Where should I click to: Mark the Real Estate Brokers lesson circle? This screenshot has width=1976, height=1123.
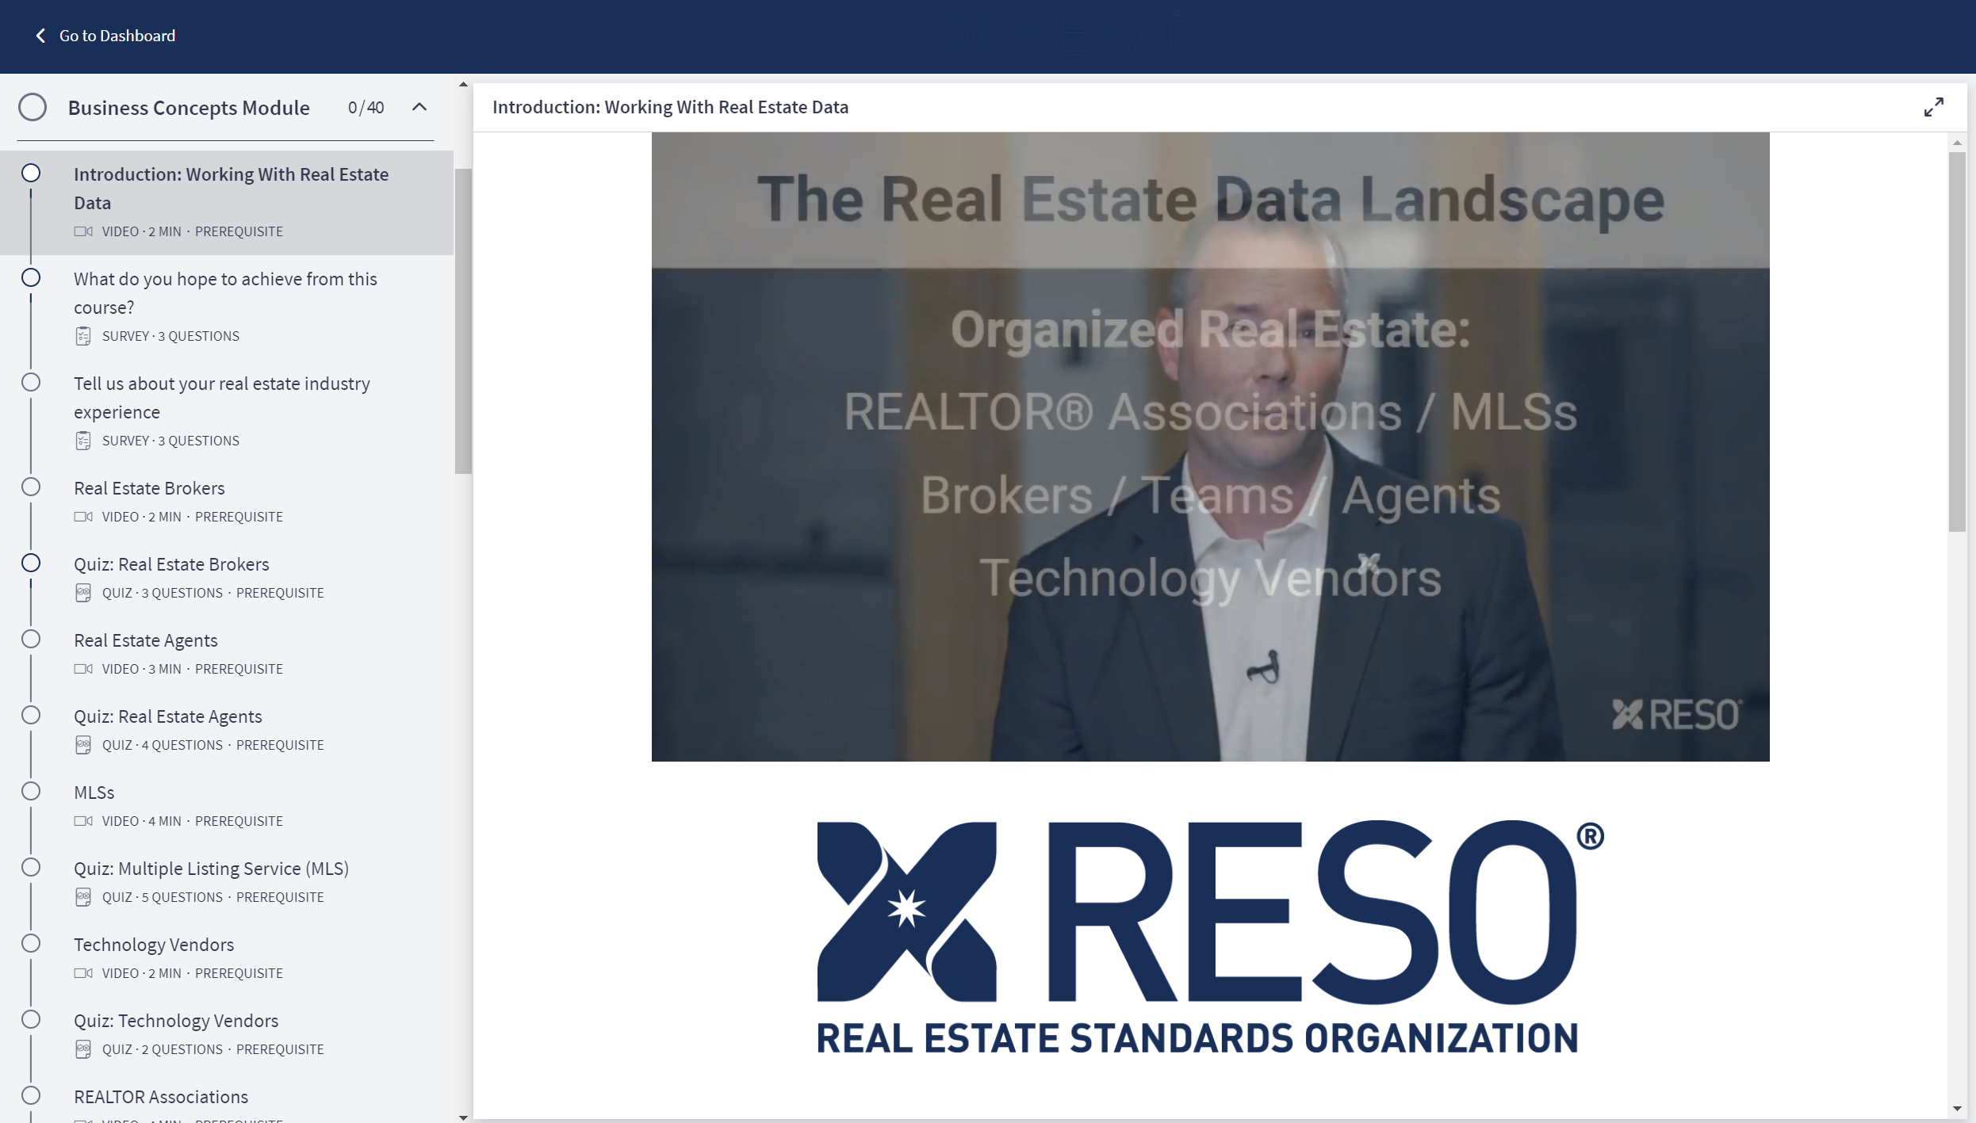[31, 486]
